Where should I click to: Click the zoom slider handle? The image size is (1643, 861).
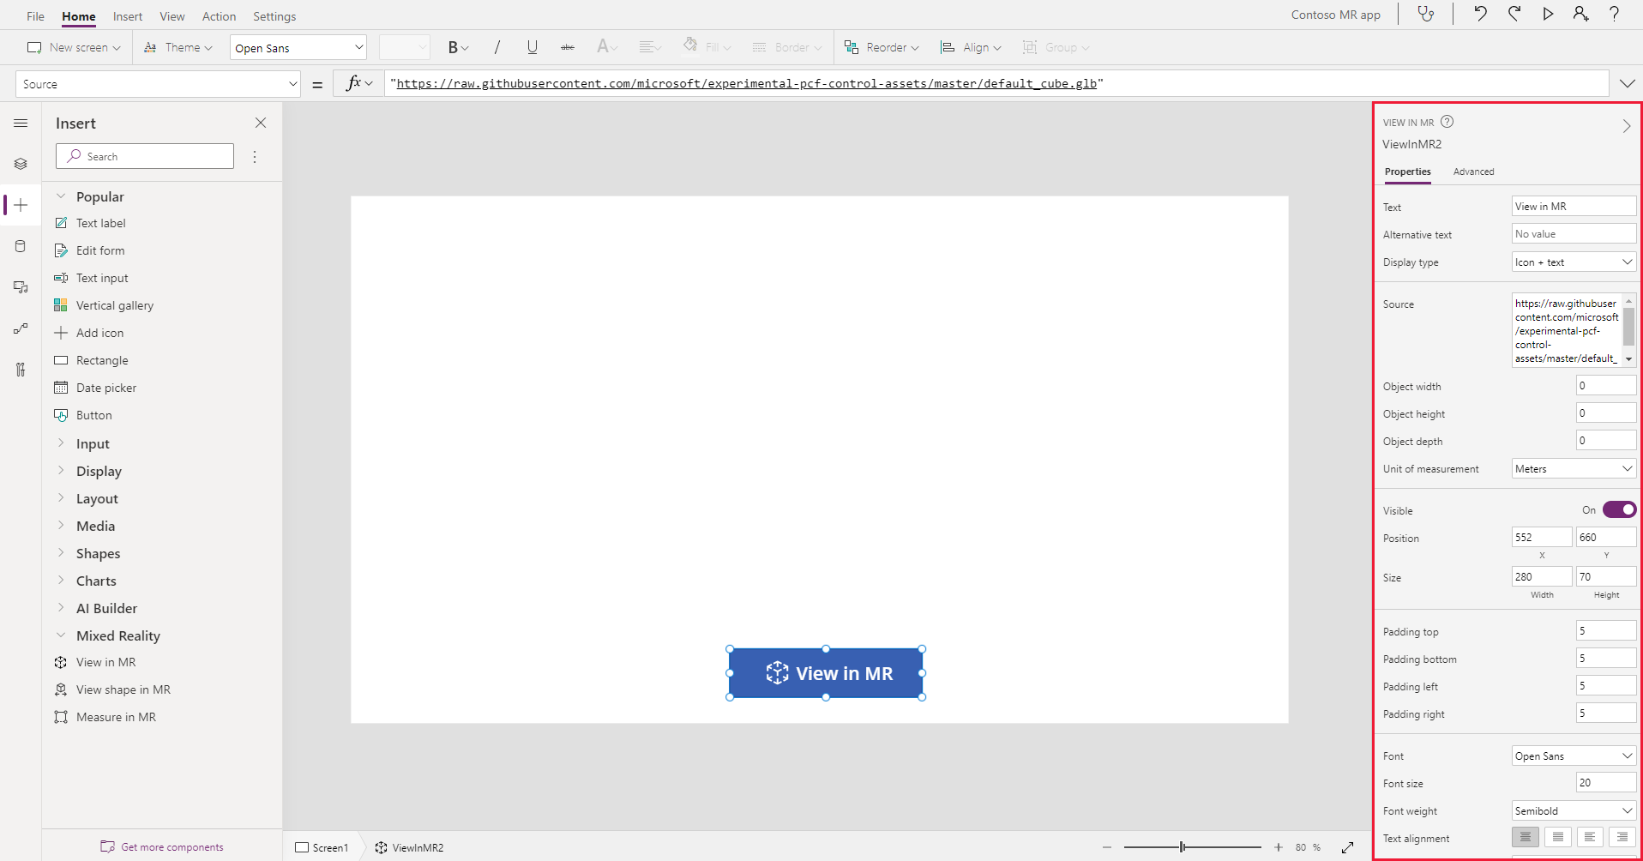point(1182,847)
